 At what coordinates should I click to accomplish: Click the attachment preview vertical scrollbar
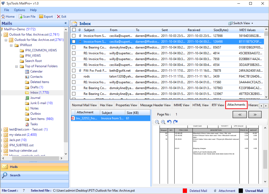tap(265, 155)
